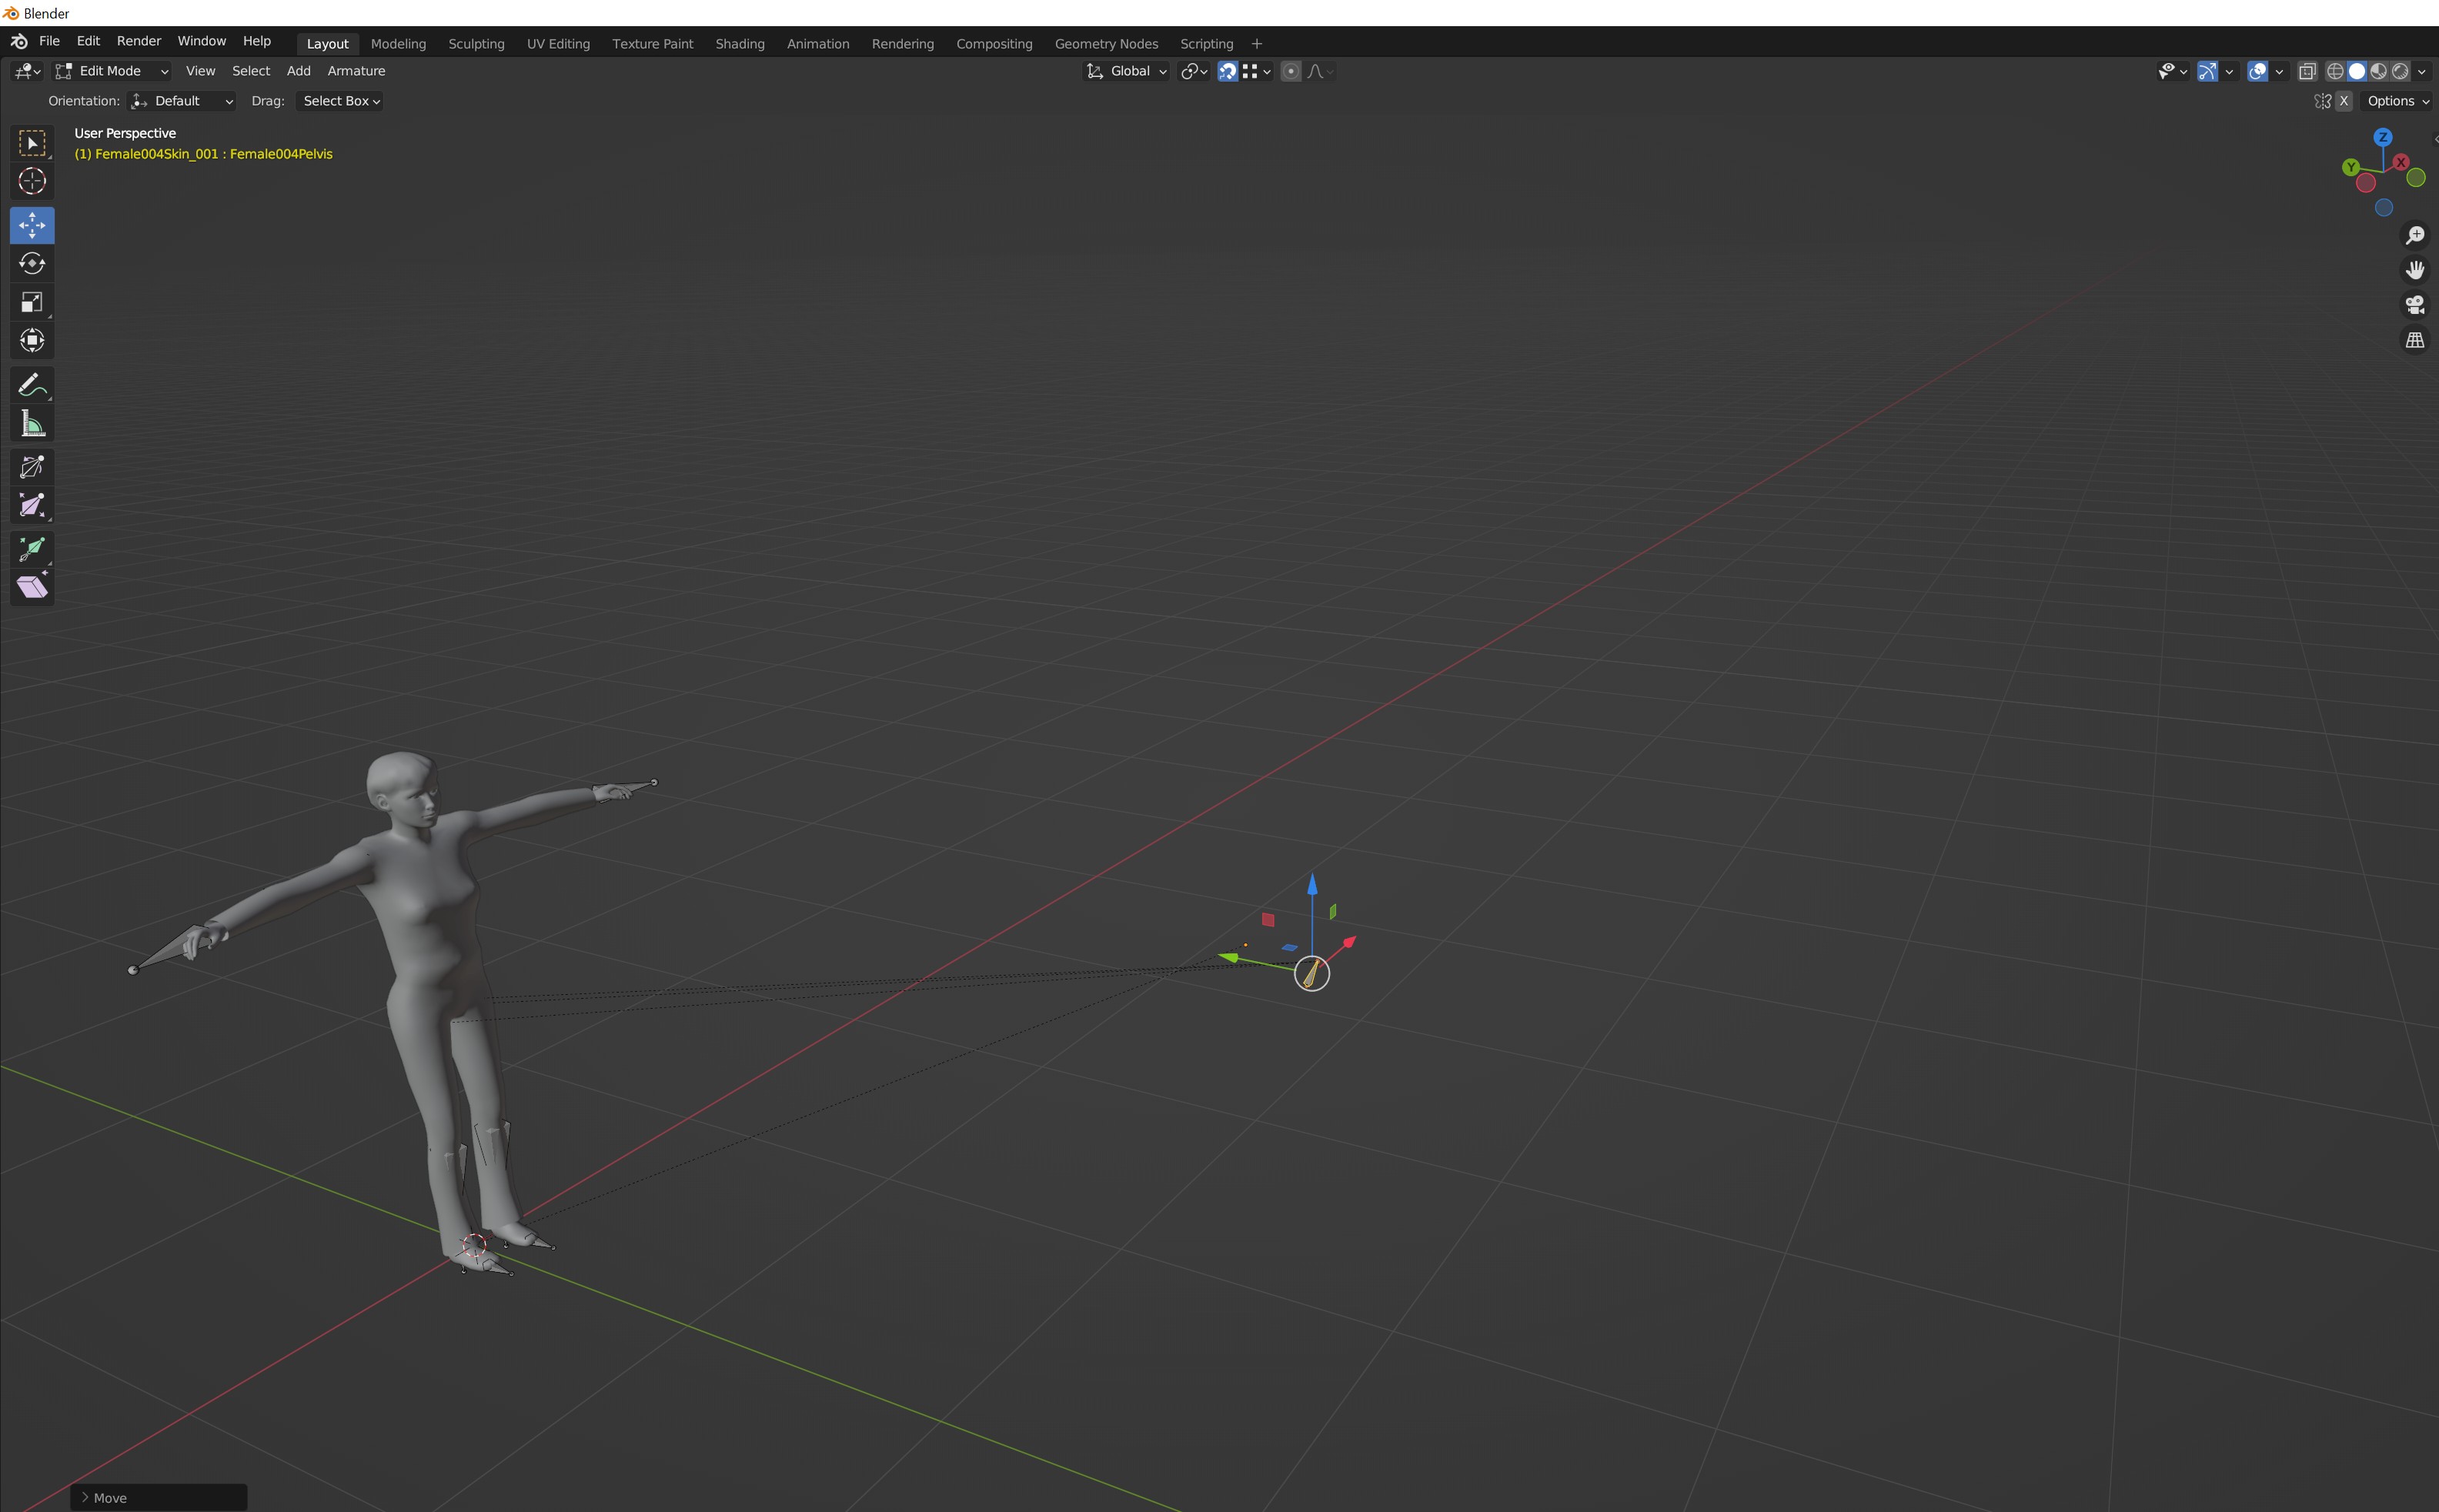Select the Rotate tool
2439x1512 pixels.
tap(32, 263)
